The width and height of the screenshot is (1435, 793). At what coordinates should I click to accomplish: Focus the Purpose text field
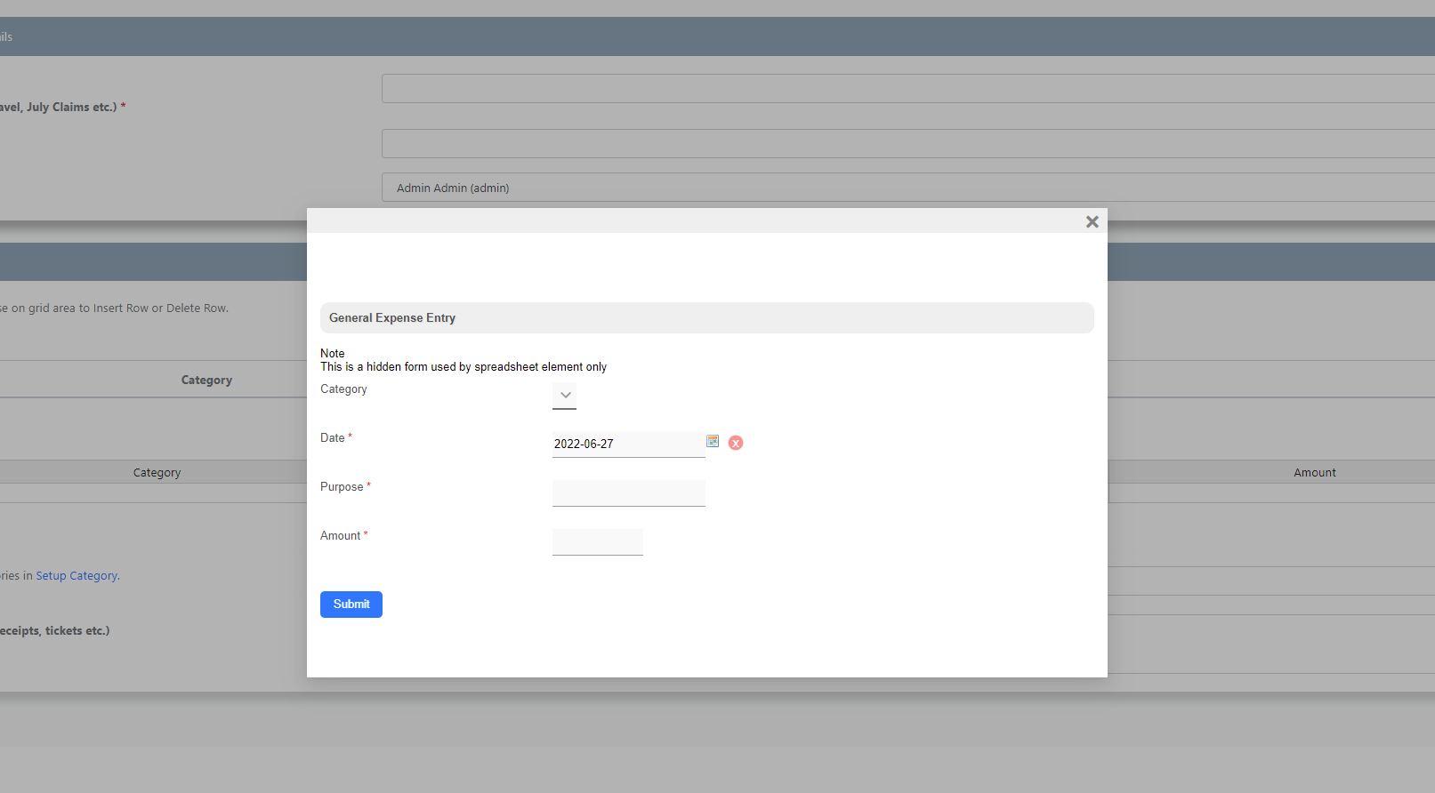point(628,493)
